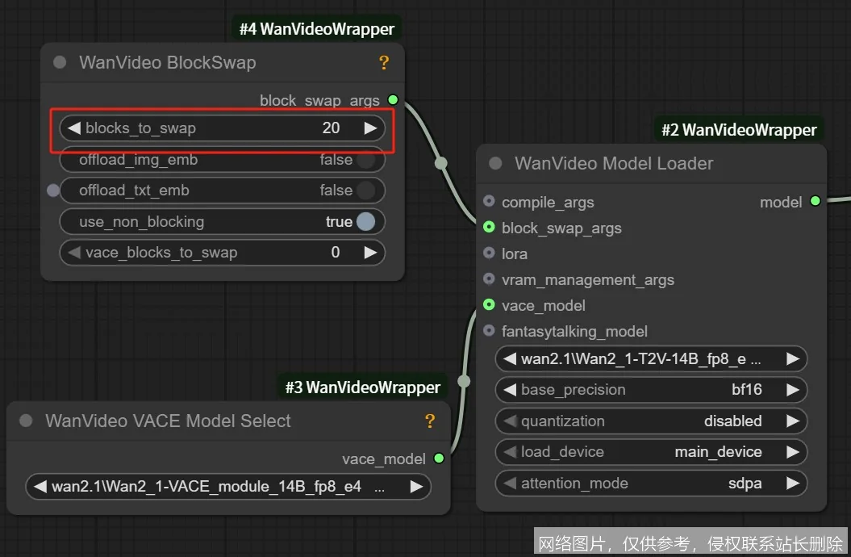Open the base_precision bf16 dropdown
The width and height of the screenshot is (851, 557).
(x=651, y=390)
